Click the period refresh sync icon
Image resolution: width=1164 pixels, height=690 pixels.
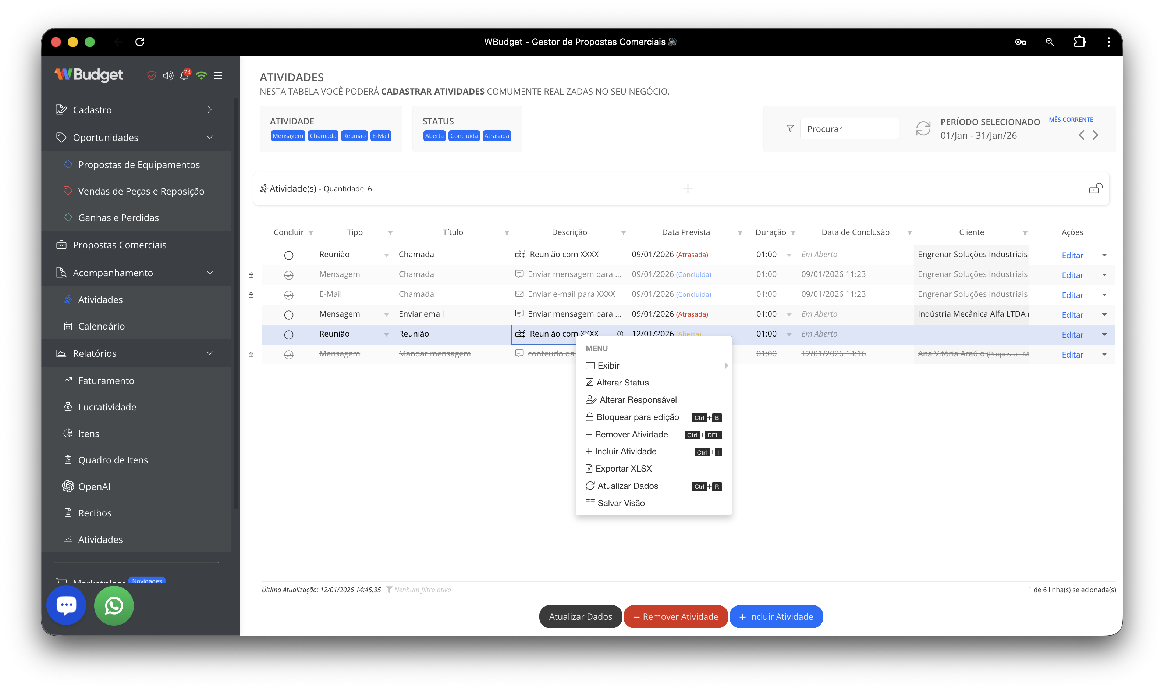coord(923,128)
